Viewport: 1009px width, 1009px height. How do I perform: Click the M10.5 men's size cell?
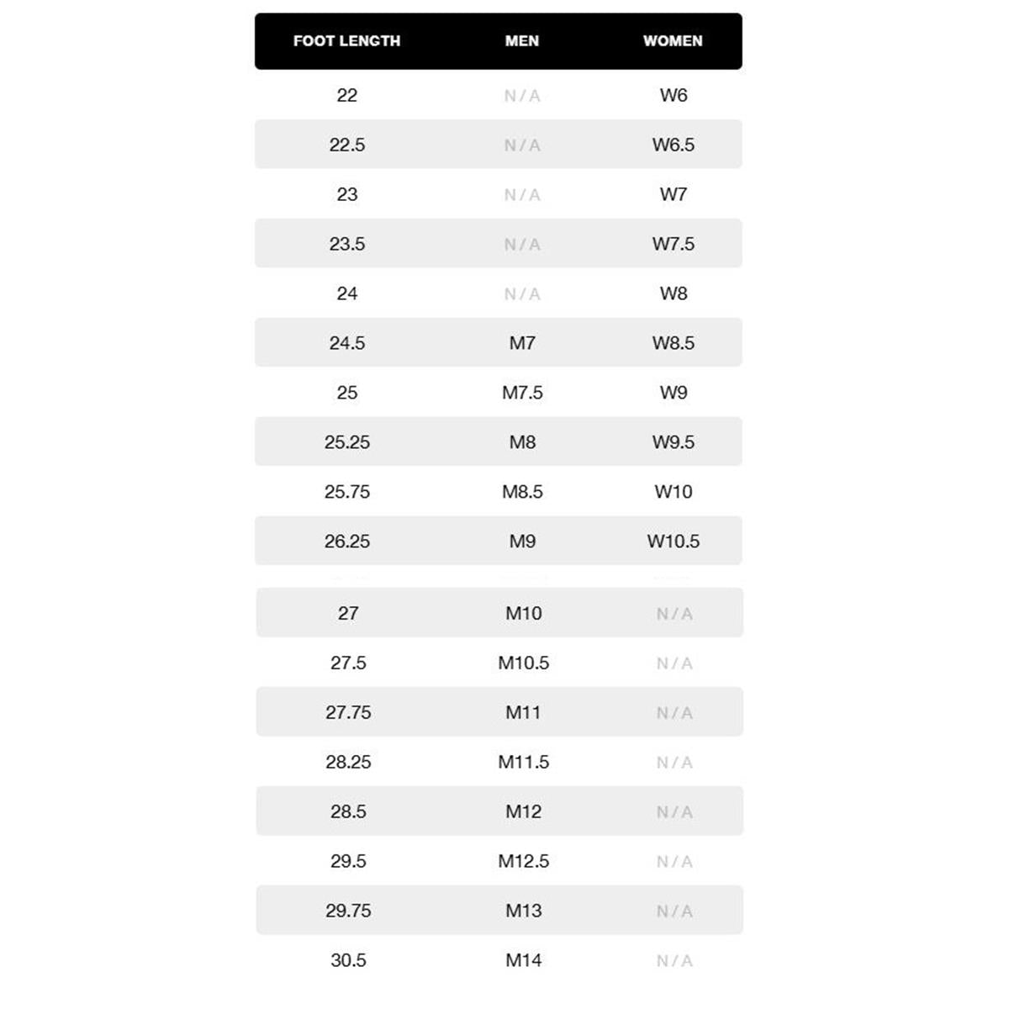(524, 663)
